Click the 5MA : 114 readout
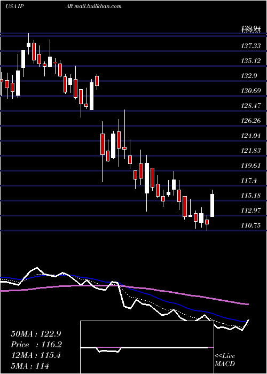Image resolution: width=267 pixels, height=374 pixels. point(30,366)
